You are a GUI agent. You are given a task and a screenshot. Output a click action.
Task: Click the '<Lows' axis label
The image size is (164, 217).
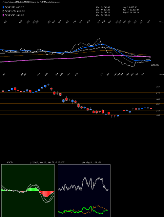click(x=161, y=74)
